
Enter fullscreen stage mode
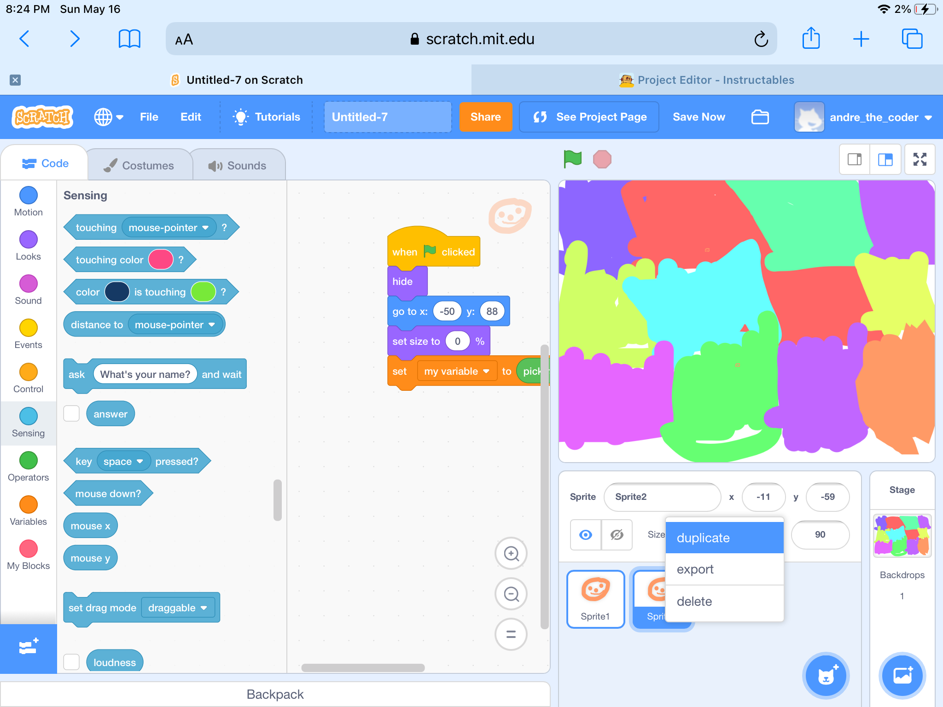click(x=920, y=160)
